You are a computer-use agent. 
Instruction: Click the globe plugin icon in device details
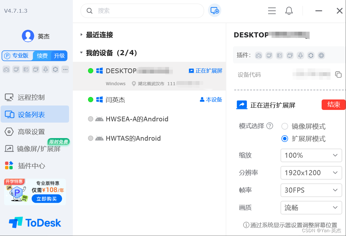pyautogui.click(x=321, y=55)
